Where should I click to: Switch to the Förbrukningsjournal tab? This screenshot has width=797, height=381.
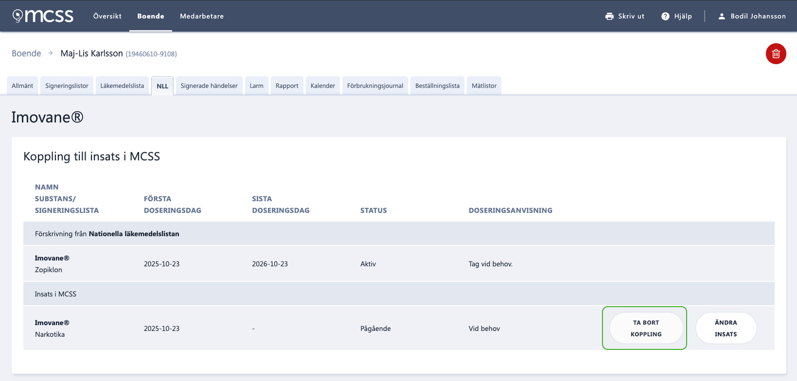(375, 86)
